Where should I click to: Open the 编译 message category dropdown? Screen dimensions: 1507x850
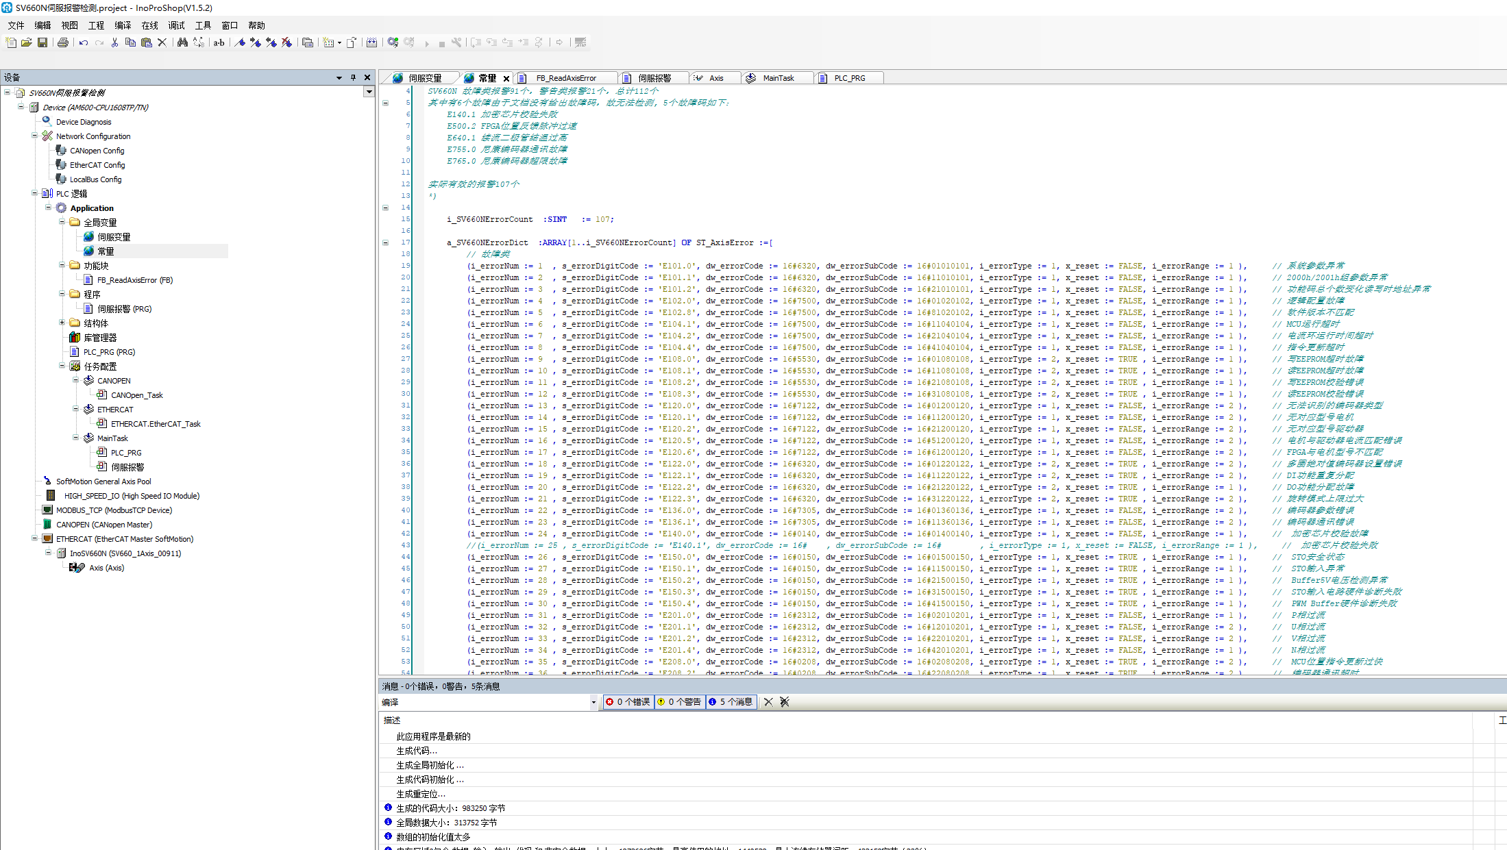[x=593, y=702]
